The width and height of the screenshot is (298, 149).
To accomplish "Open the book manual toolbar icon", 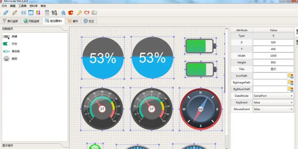I will pos(94,13).
